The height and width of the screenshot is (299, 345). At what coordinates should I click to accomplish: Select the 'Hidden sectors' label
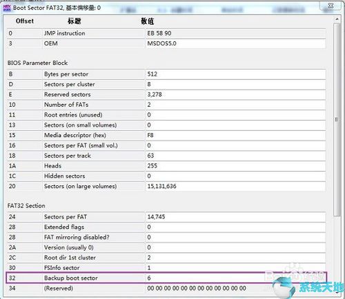65,176
